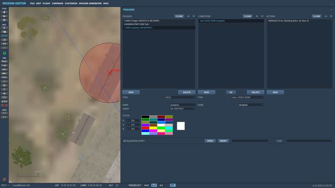Expand the EVENT dropdown showing ON DESTROY
335x188 pixels.
(x=182, y=109)
